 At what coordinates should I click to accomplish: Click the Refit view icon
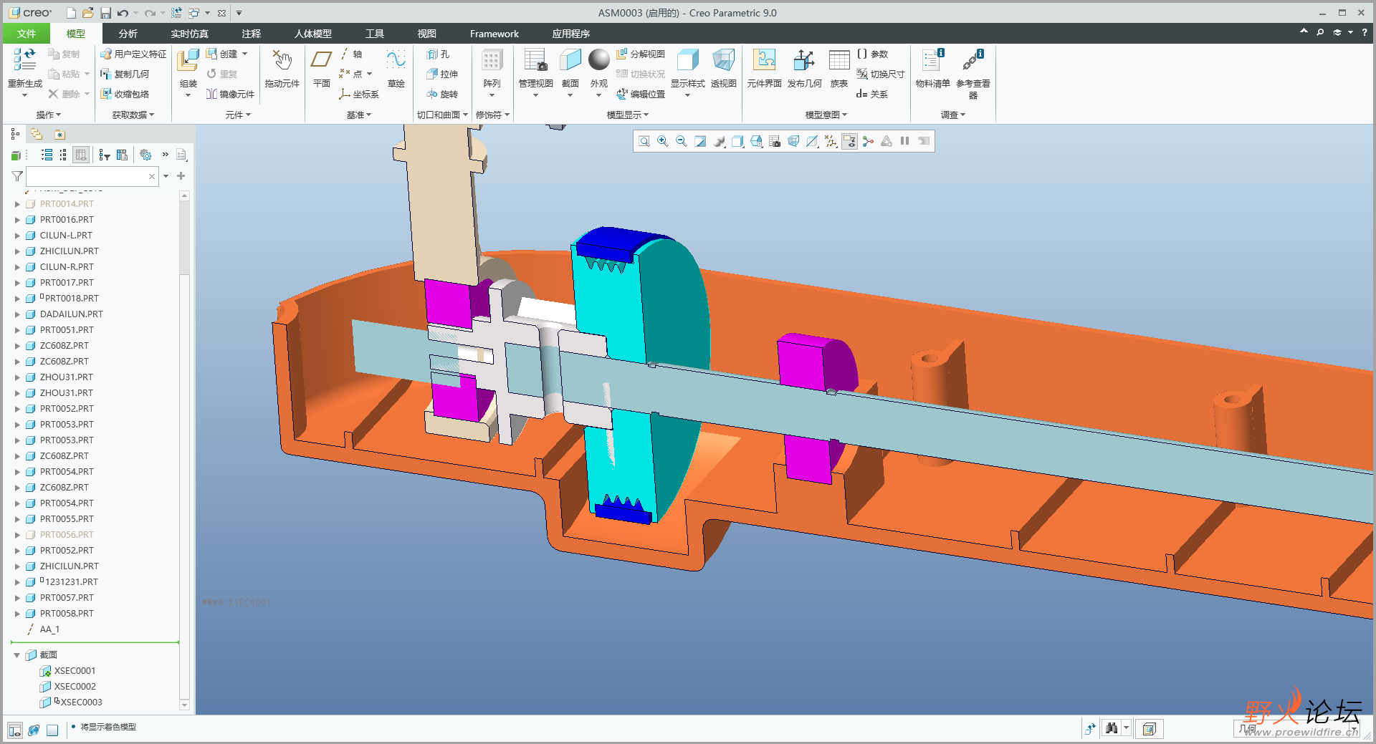[644, 142]
